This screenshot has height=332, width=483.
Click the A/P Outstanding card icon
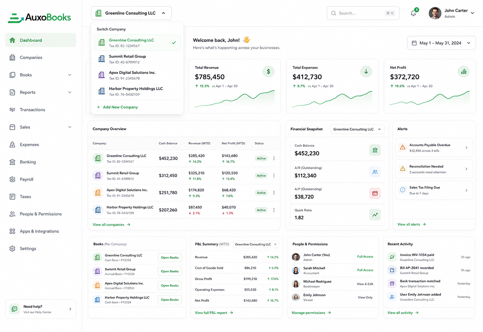point(375,193)
